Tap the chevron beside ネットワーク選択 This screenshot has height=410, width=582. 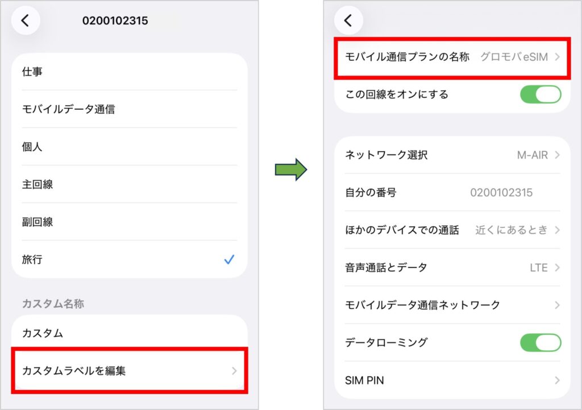click(x=556, y=155)
